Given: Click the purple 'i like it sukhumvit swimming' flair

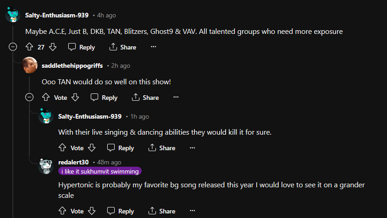Looking at the screenshot, I should point(100,171).
